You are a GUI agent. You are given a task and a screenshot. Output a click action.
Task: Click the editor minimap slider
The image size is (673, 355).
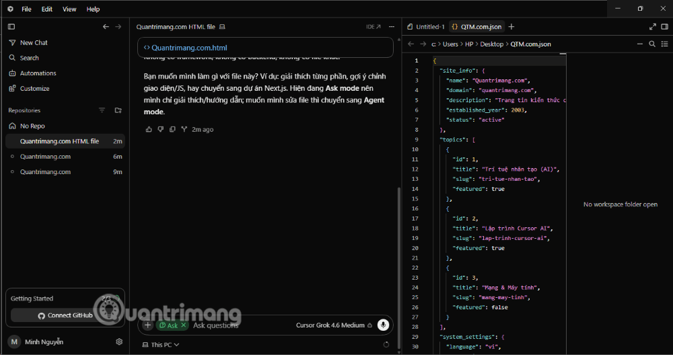pos(563,54)
